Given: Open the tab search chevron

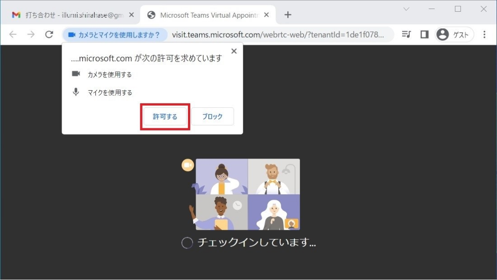Looking at the screenshot, I should click(406, 9).
